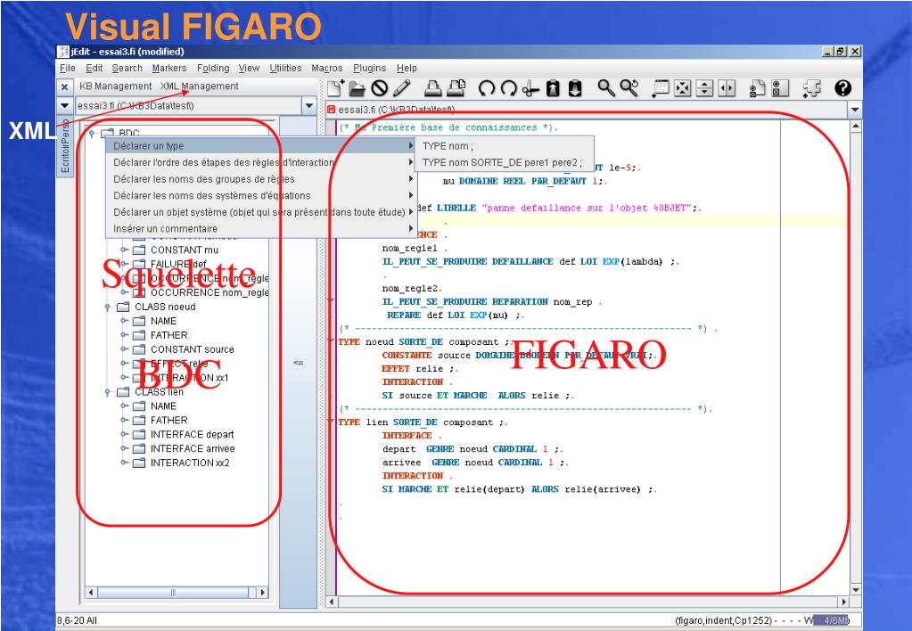Image resolution: width=912 pixels, height=631 pixels.
Task: Open the Utilities menu
Action: [285, 68]
